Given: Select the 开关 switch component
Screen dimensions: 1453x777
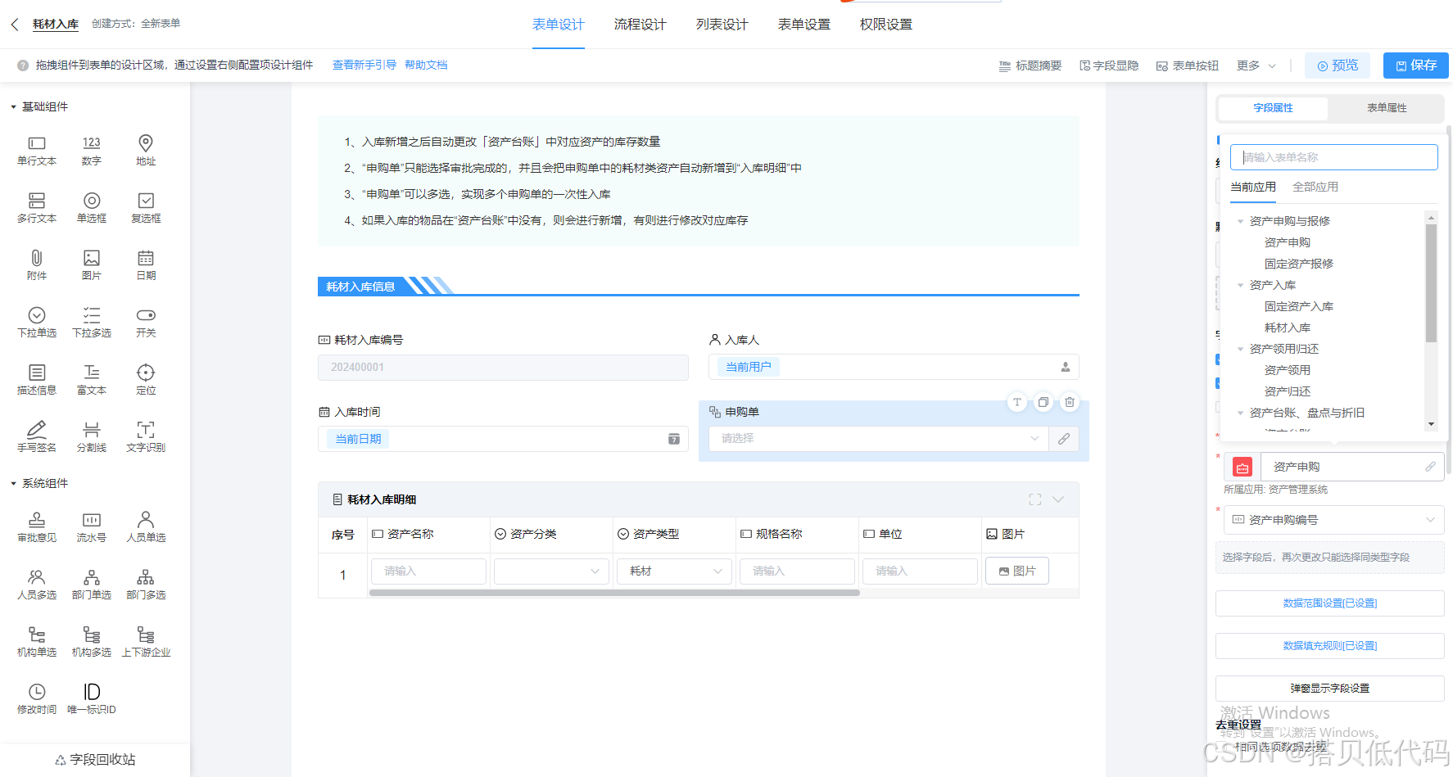Looking at the screenshot, I should pos(146,323).
